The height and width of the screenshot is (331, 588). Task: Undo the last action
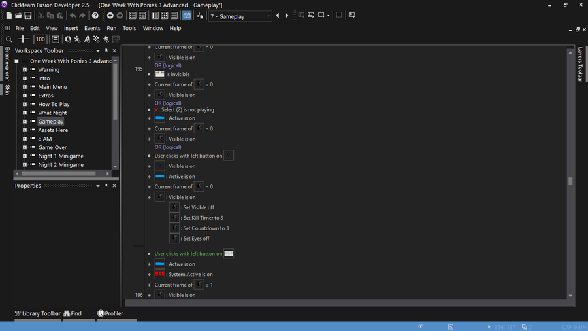point(73,16)
